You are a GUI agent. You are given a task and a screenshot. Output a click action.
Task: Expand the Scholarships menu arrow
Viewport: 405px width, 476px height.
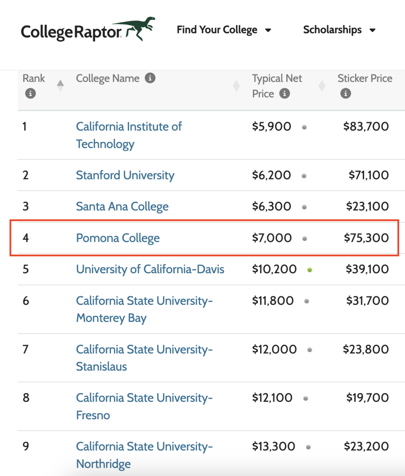[x=372, y=30]
